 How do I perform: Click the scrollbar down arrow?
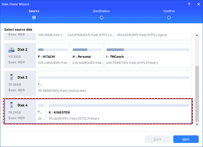pyautogui.click(x=197, y=124)
